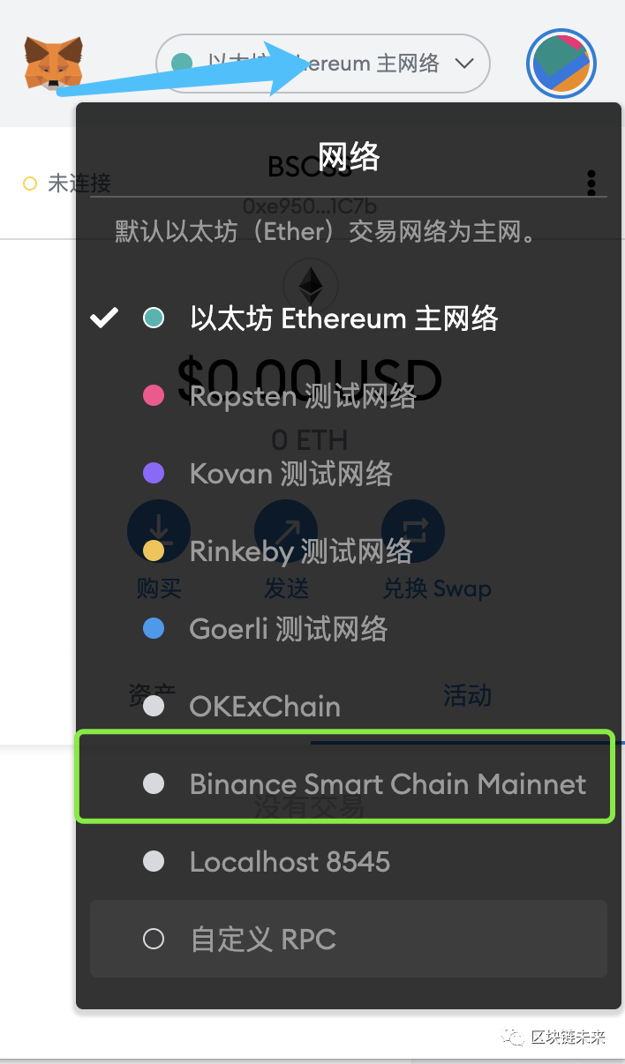Click the Buy download-arrow icon
Screen dimensions: 625x1064
pos(159,530)
